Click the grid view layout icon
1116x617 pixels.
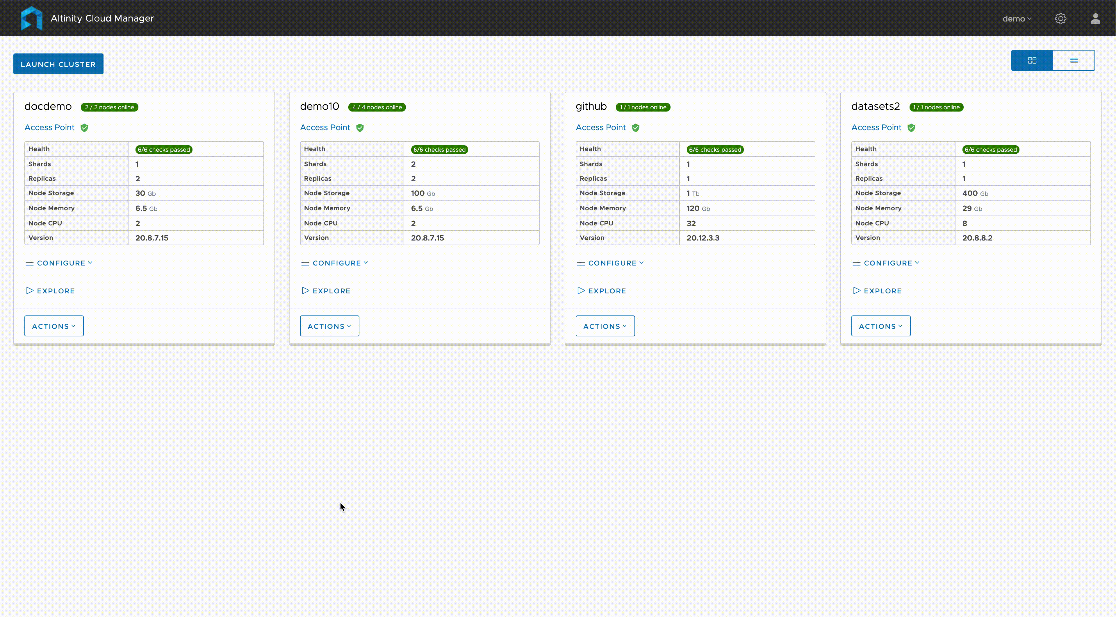coord(1032,60)
